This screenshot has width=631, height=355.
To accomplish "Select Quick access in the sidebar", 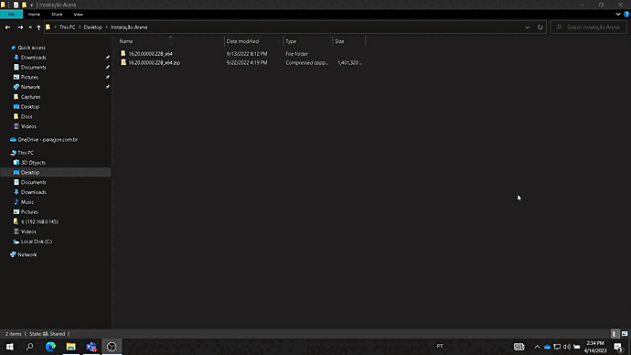I will (31, 48).
